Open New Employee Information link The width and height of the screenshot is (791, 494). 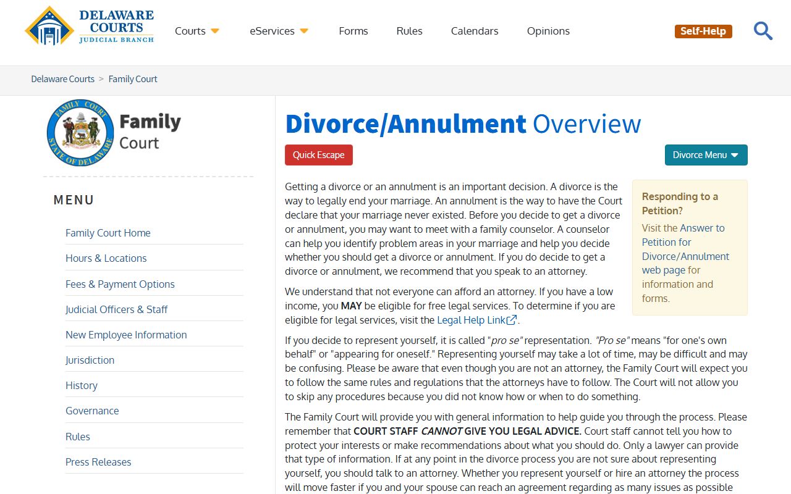pos(126,335)
